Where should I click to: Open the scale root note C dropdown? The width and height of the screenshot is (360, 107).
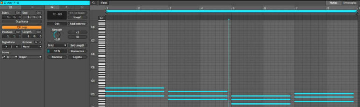point(12,57)
